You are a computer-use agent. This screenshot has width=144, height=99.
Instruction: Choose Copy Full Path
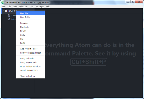coord(30,59)
